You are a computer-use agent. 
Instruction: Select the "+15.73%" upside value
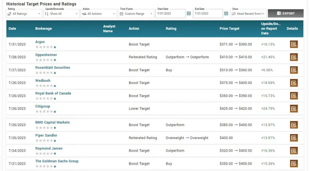(268, 96)
